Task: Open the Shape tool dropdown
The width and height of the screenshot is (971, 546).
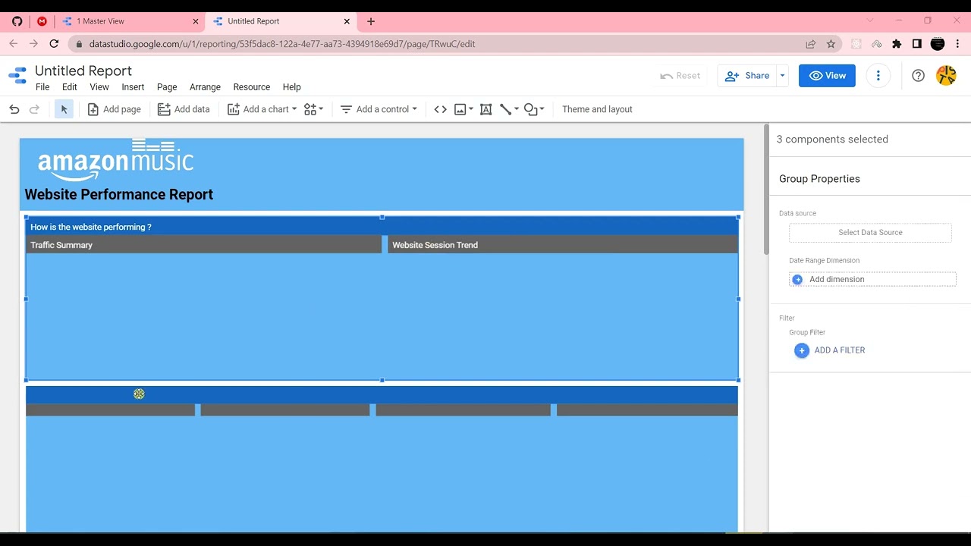Action: [534, 109]
